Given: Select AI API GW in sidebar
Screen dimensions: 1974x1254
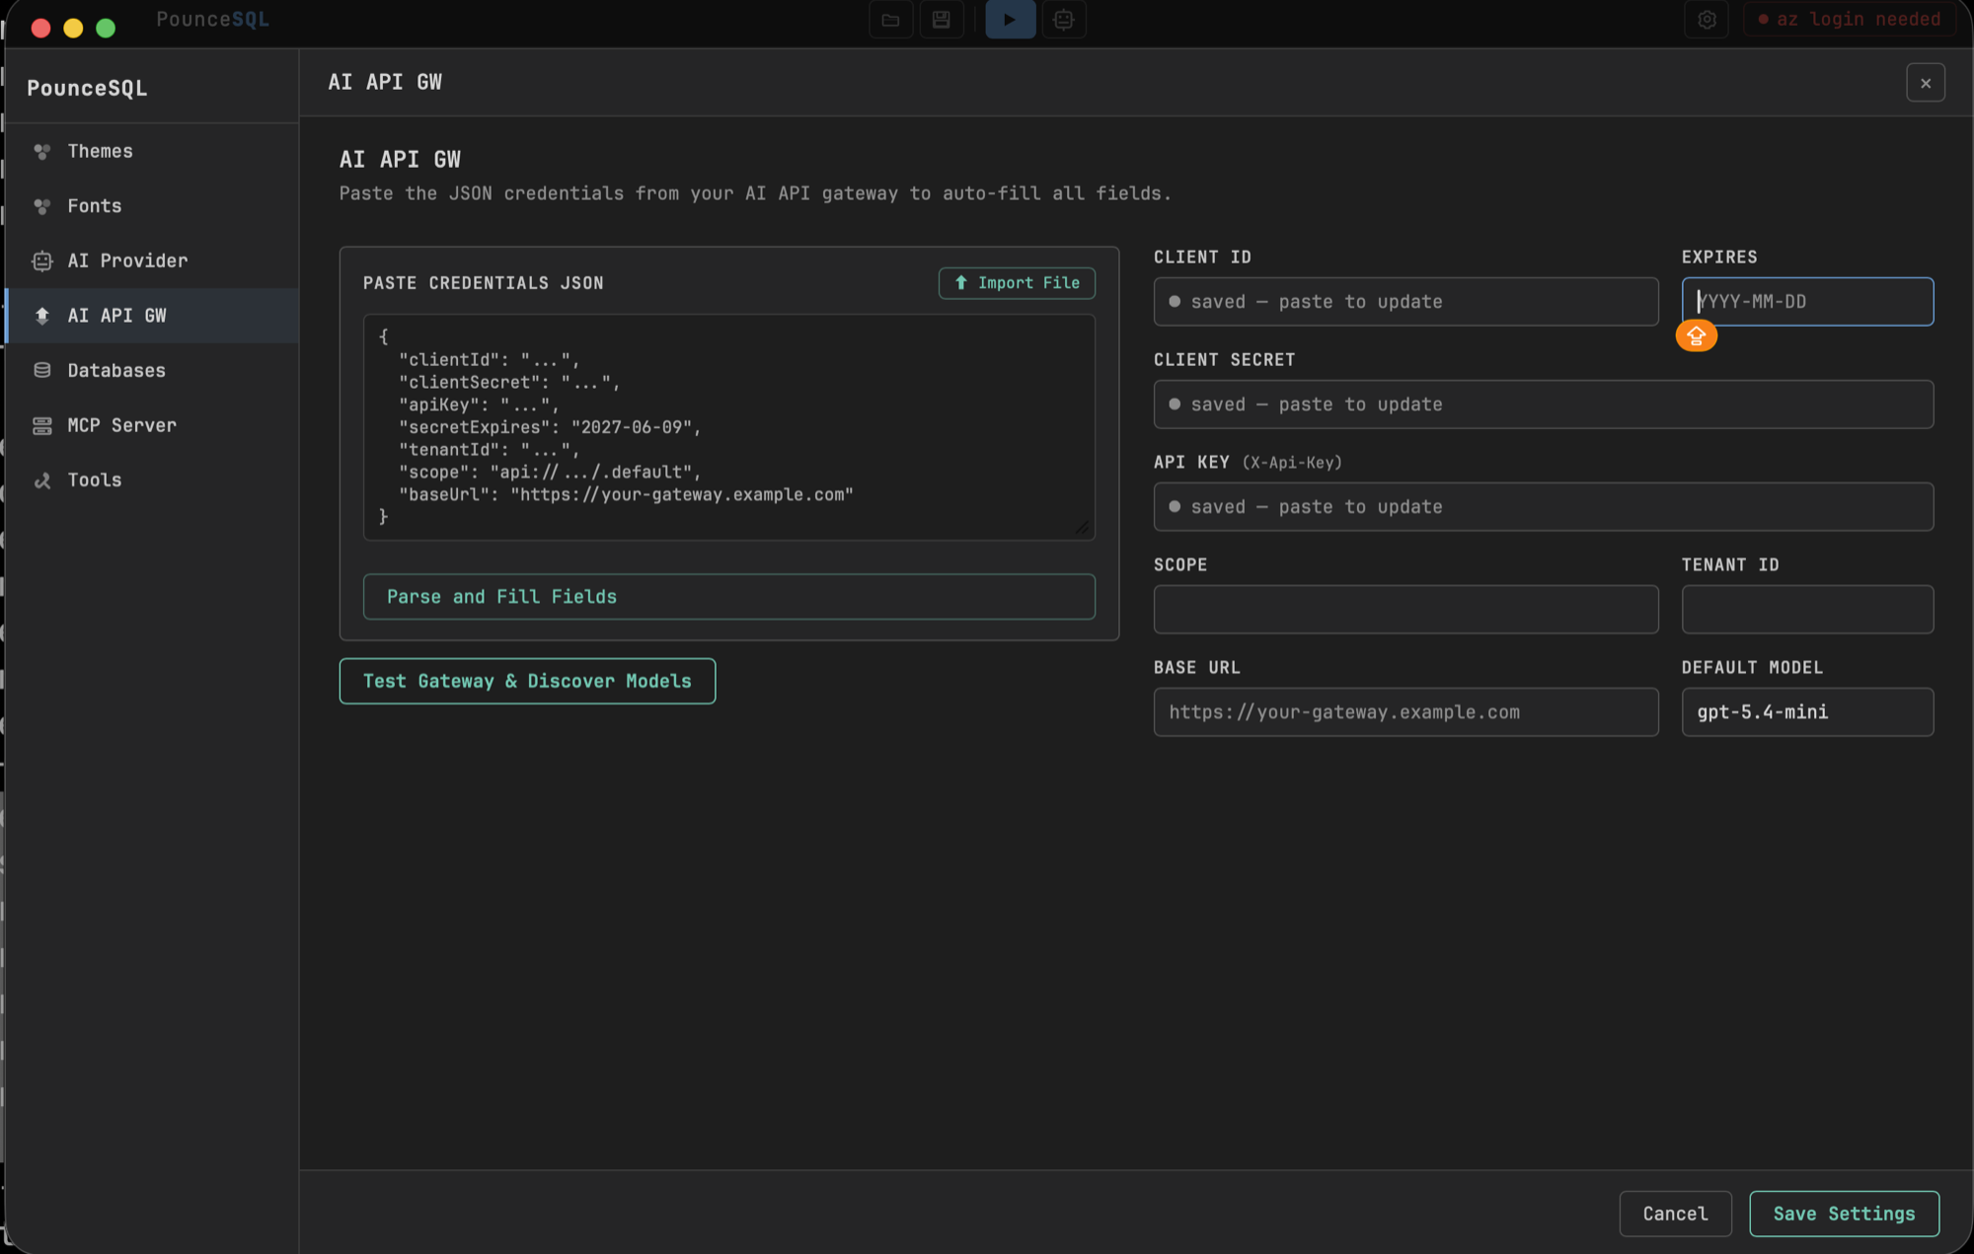Looking at the screenshot, I should [x=151, y=316].
